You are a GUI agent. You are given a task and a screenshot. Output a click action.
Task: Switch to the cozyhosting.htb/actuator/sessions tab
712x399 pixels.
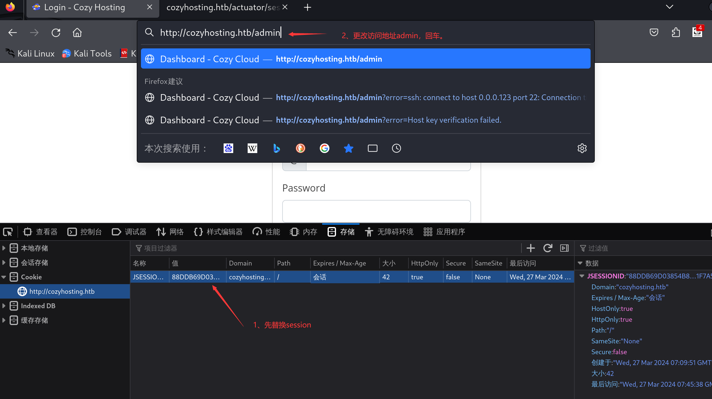coord(223,7)
